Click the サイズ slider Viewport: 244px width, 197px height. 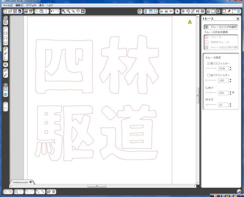pos(211,105)
